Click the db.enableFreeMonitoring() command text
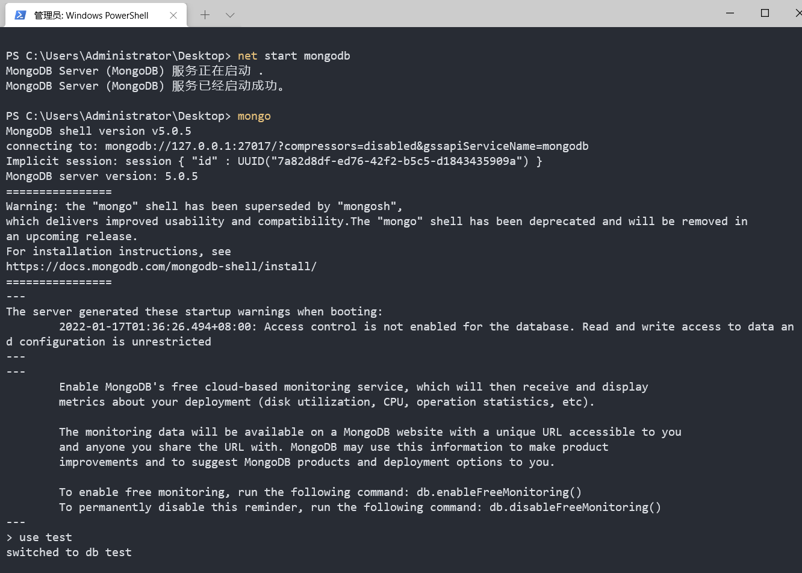The width and height of the screenshot is (802, 573). click(499, 492)
